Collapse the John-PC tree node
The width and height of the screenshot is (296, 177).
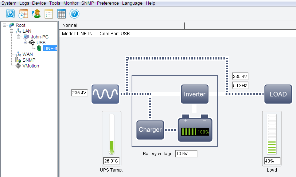tap(19, 37)
